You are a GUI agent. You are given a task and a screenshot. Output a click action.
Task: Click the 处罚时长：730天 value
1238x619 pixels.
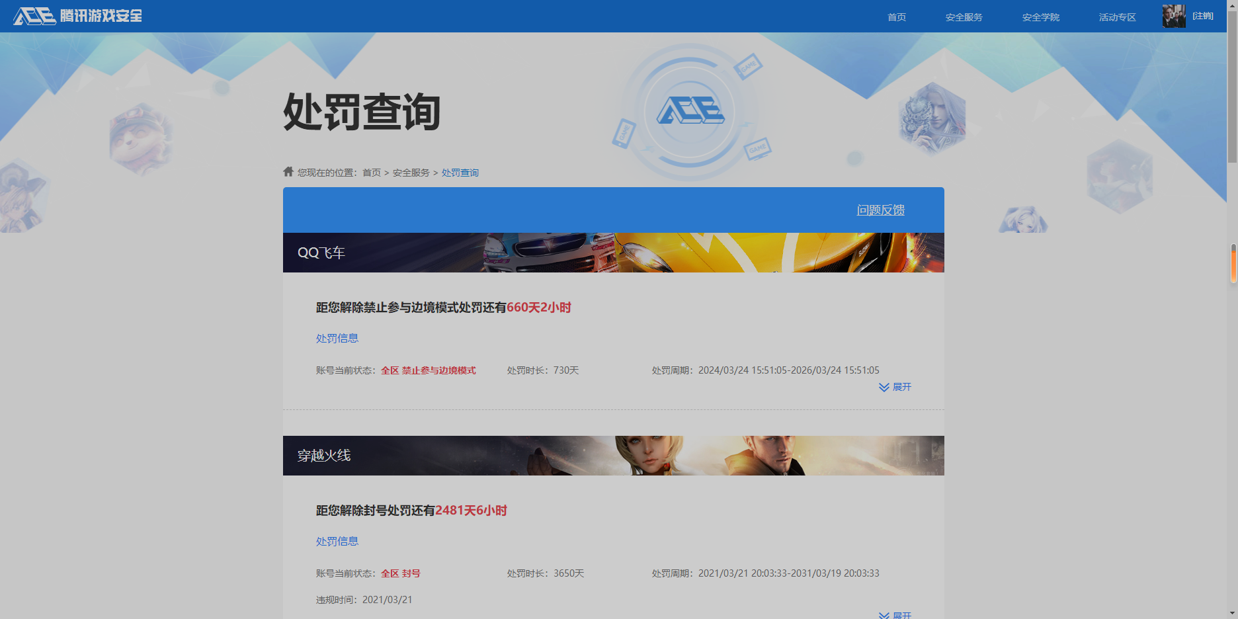543,370
